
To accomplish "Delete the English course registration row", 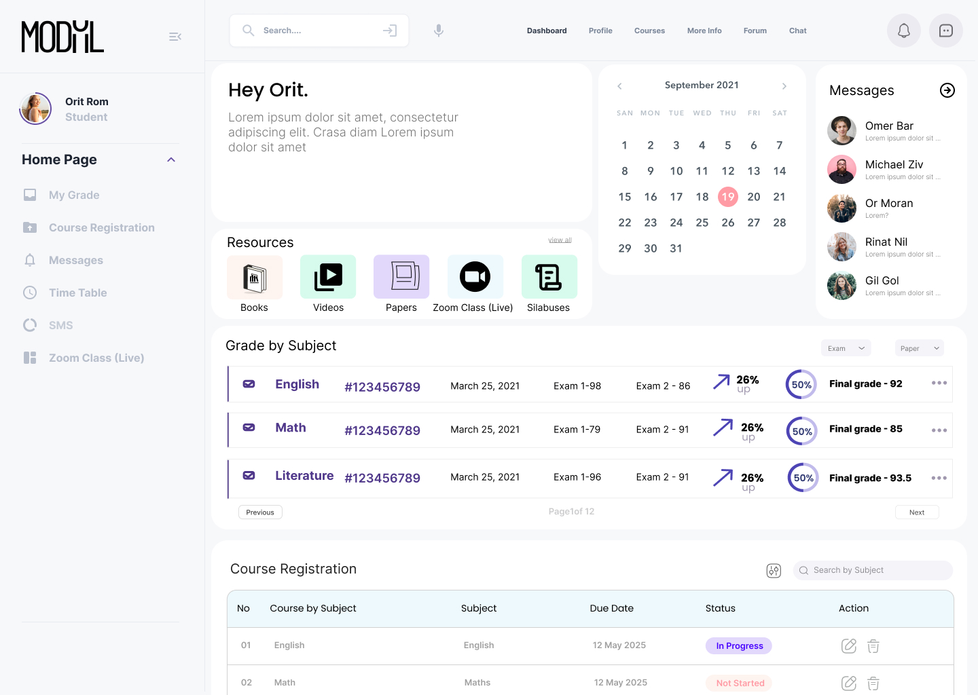I will [x=873, y=646].
